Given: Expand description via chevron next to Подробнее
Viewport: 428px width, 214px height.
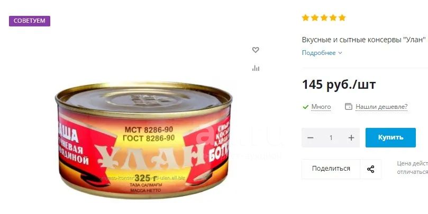Looking at the screenshot, I should click(x=340, y=53).
